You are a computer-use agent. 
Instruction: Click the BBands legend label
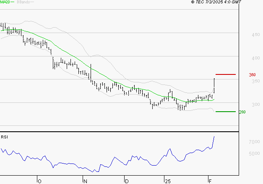click(x=23, y=2)
